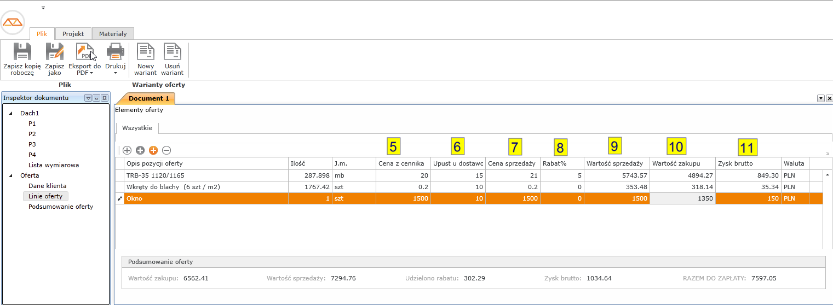The image size is (833, 305).
Task: Click the Drukuj printer icon
Action: point(116,52)
